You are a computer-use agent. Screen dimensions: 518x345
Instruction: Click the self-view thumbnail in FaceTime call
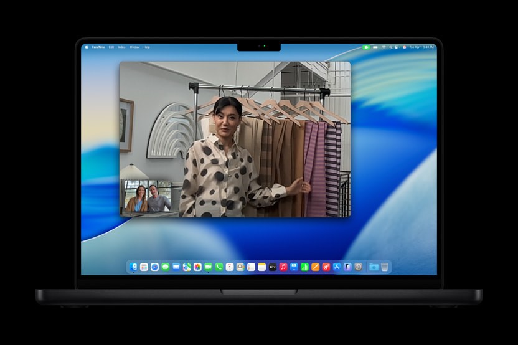tap(148, 196)
